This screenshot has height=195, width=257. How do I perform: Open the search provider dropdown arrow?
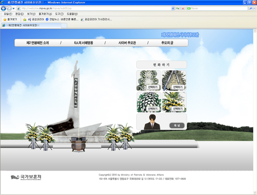click(x=255, y=8)
